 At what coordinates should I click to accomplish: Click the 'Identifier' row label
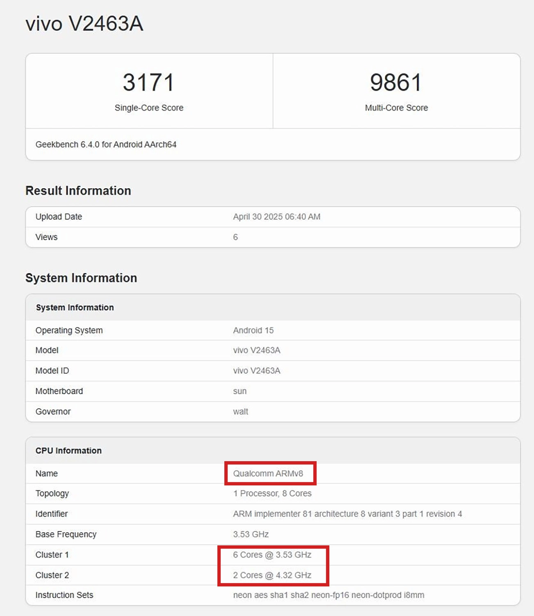(51, 514)
